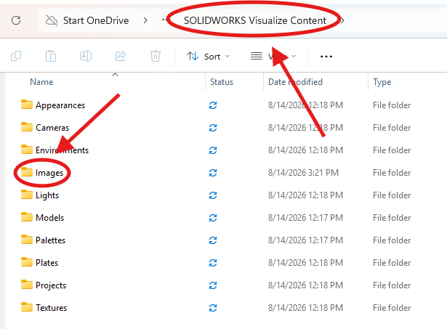Viewport: 447px width, 329px height.
Task: Click the OneDrive cloud icon in the breadcrumb
Action: (52, 20)
